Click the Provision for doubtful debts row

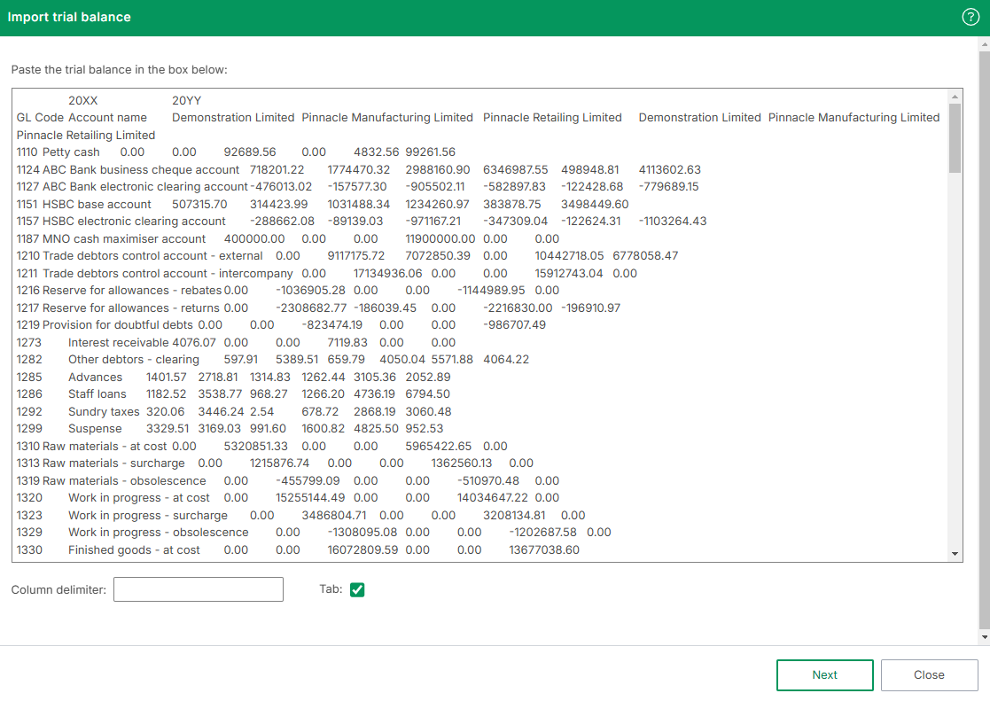177,324
